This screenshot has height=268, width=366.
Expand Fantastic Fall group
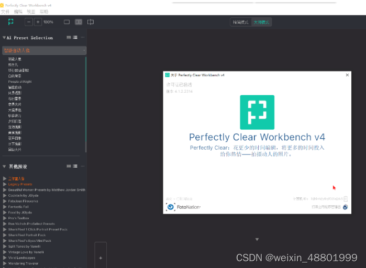(5, 207)
